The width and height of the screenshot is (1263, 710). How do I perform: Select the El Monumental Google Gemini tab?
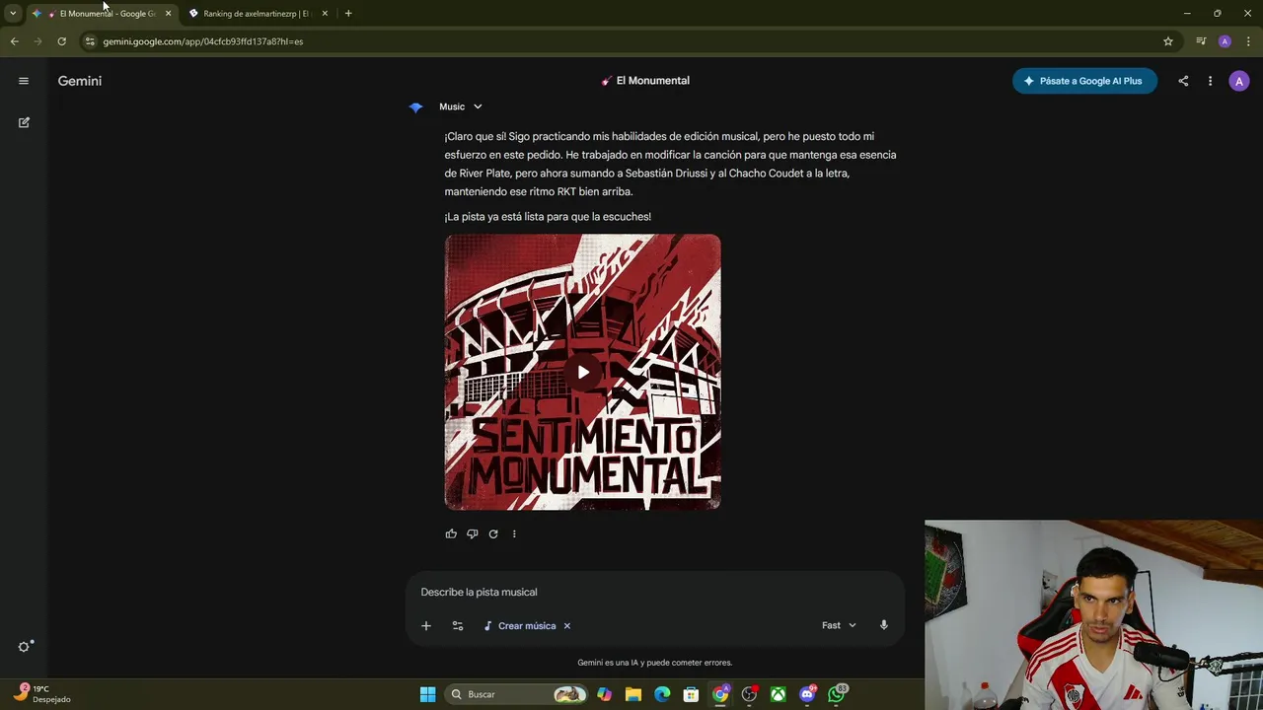[x=104, y=14]
